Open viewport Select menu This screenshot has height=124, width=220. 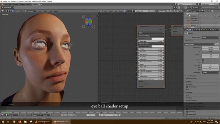45,11
